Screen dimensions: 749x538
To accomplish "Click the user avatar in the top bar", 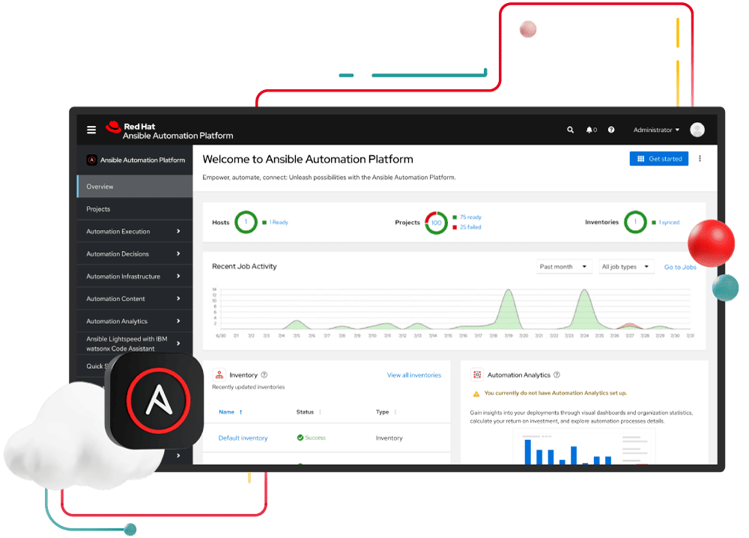I will tap(697, 129).
